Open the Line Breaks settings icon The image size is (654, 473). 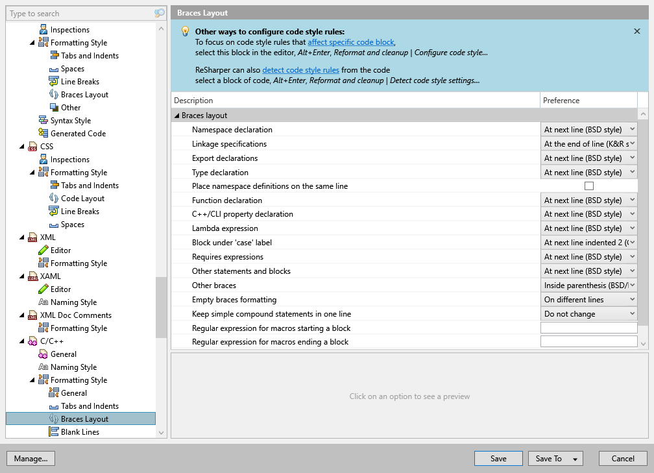tap(55, 81)
